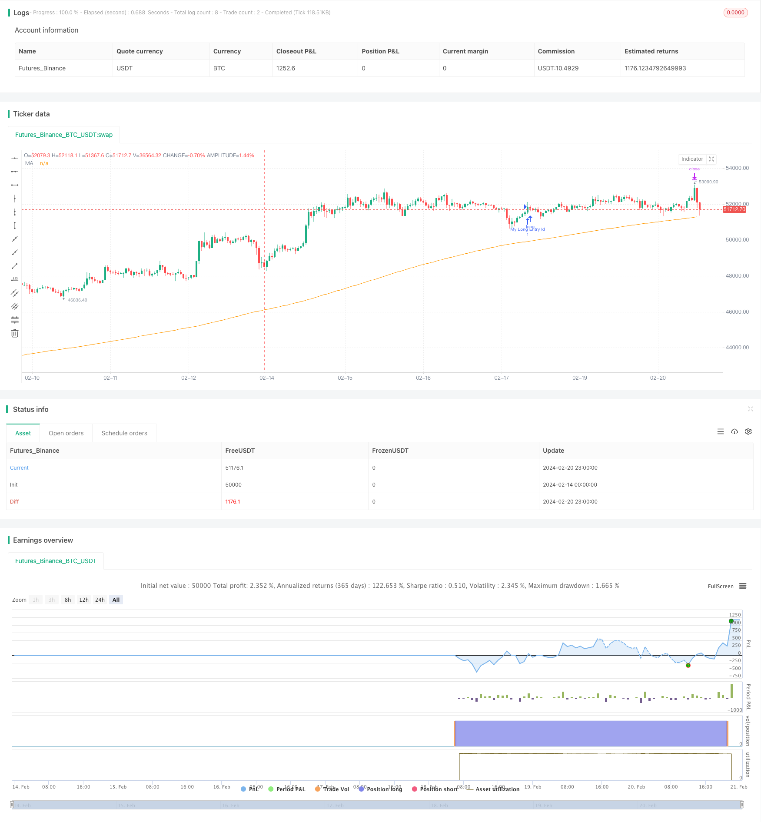Toggle the Position short legend series
Image resolution: width=761 pixels, height=822 pixels.
tap(435, 789)
